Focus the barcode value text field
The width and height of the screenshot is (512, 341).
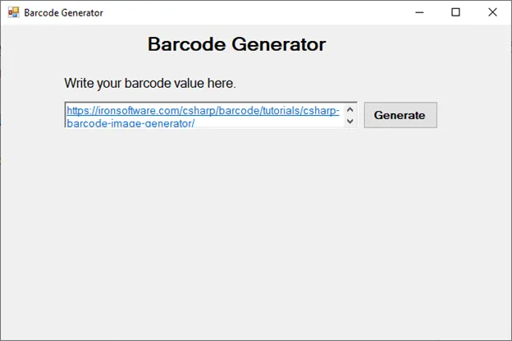[205, 115]
